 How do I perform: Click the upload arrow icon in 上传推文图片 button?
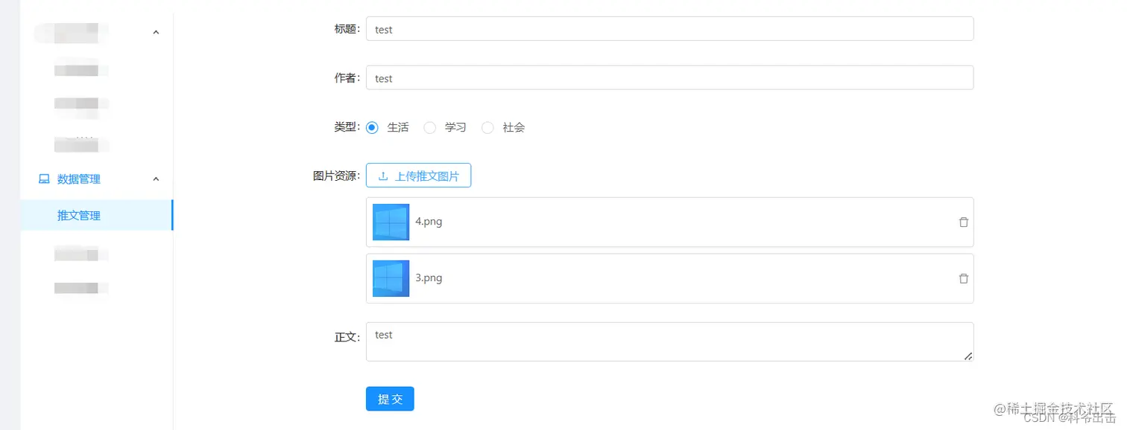pos(384,176)
